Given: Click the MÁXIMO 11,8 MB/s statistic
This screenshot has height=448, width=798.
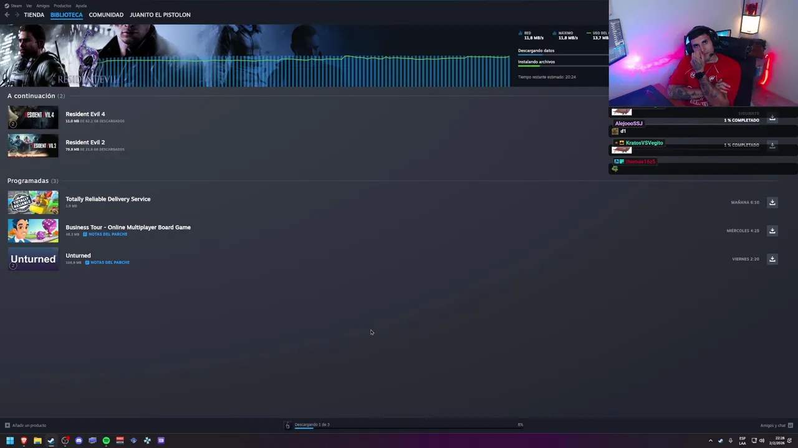Looking at the screenshot, I should pyautogui.click(x=566, y=35).
